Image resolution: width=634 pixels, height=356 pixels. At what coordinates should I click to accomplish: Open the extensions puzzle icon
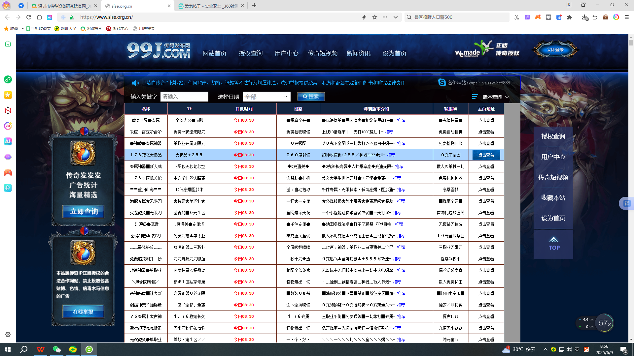[x=570, y=17]
